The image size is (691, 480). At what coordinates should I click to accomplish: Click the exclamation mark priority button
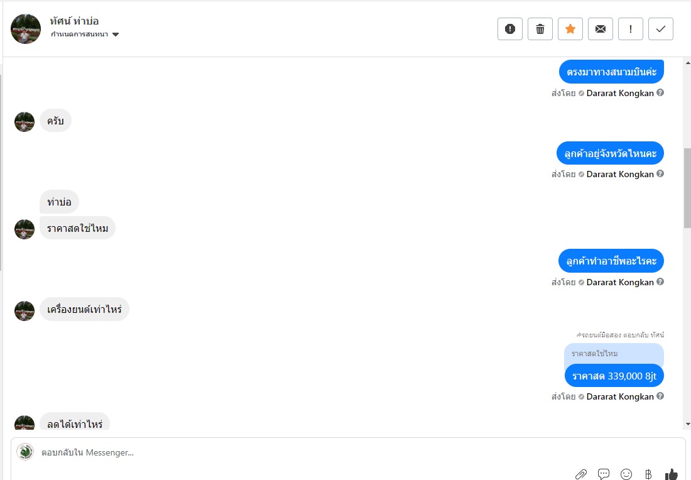[631, 29]
